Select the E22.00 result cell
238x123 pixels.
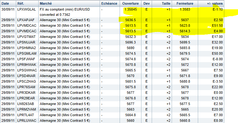tap(217, 87)
